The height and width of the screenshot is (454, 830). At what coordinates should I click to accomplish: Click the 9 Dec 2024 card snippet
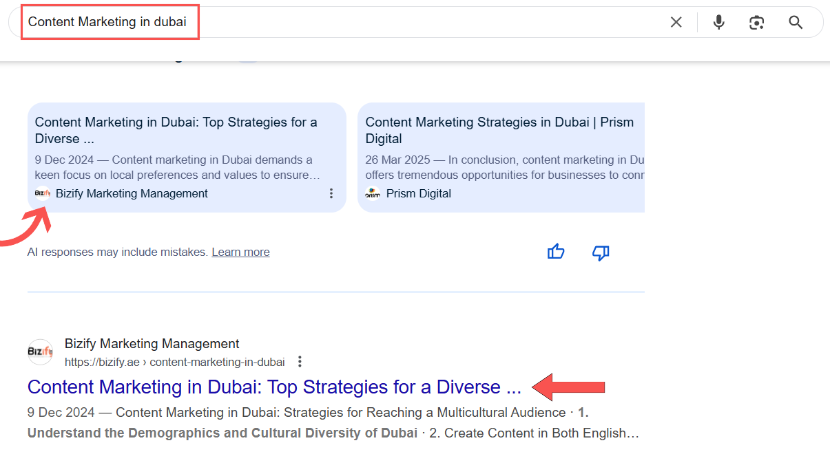(178, 167)
